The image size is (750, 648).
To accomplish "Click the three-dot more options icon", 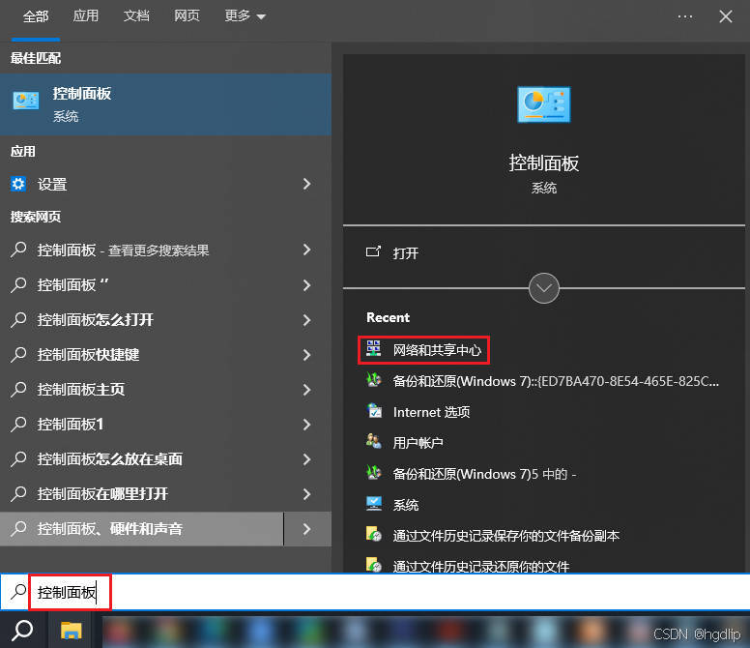I will pyautogui.click(x=685, y=16).
